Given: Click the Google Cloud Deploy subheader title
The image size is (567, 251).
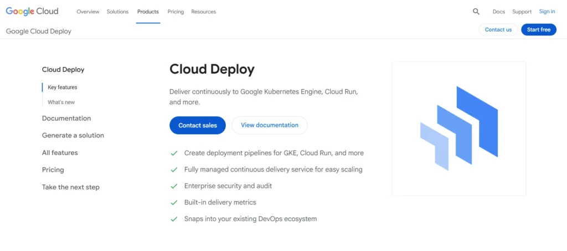Looking at the screenshot, I should tap(39, 32).
